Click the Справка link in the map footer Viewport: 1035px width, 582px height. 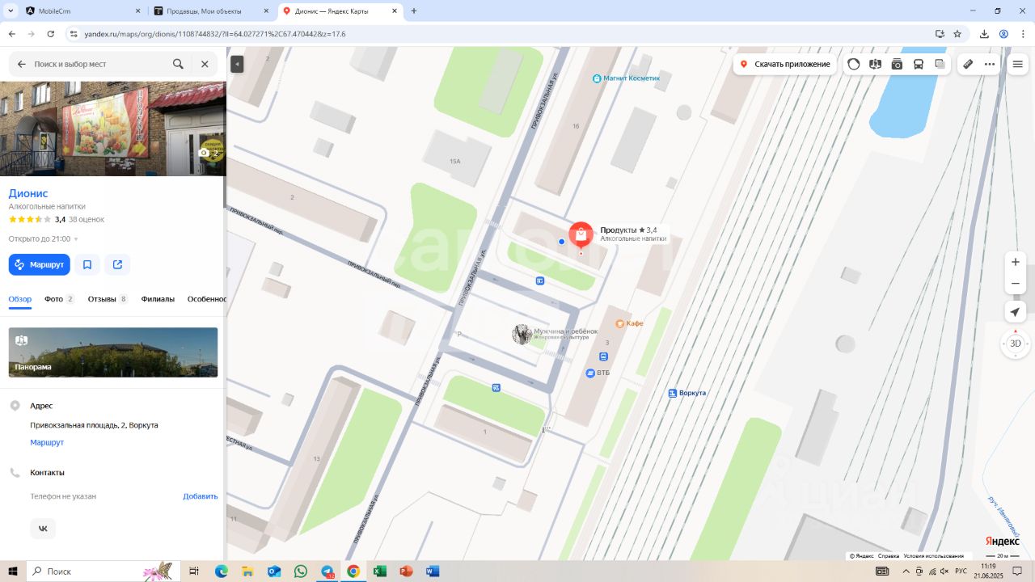pos(889,556)
